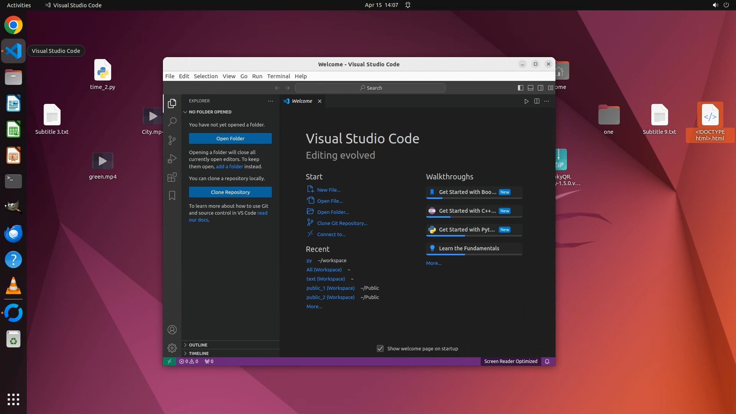Collapse the No Folder Opened section
This screenshot has height=414, width=736.
(x=210, y=112)
